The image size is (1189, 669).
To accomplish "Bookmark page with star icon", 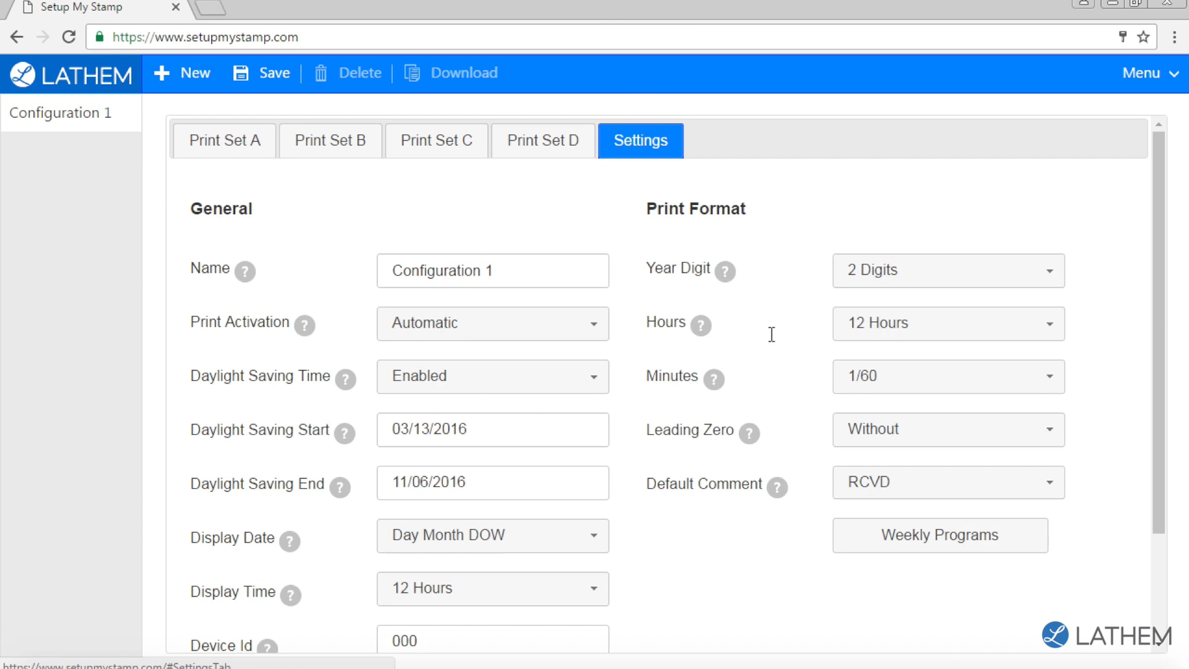I will [x=1143, y=37].
